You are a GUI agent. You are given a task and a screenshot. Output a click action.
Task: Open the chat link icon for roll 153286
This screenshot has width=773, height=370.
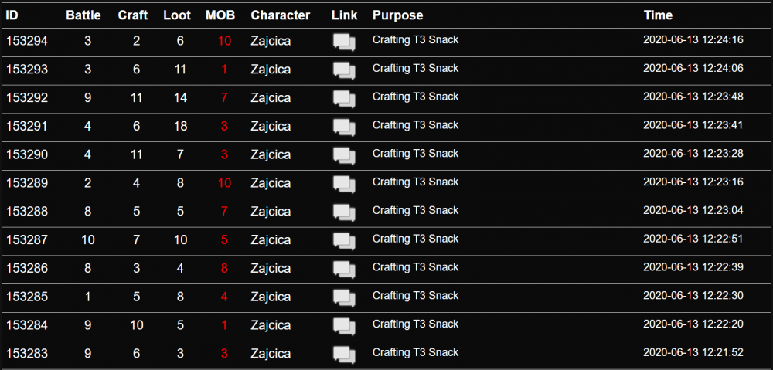click(x=344, y=269)
